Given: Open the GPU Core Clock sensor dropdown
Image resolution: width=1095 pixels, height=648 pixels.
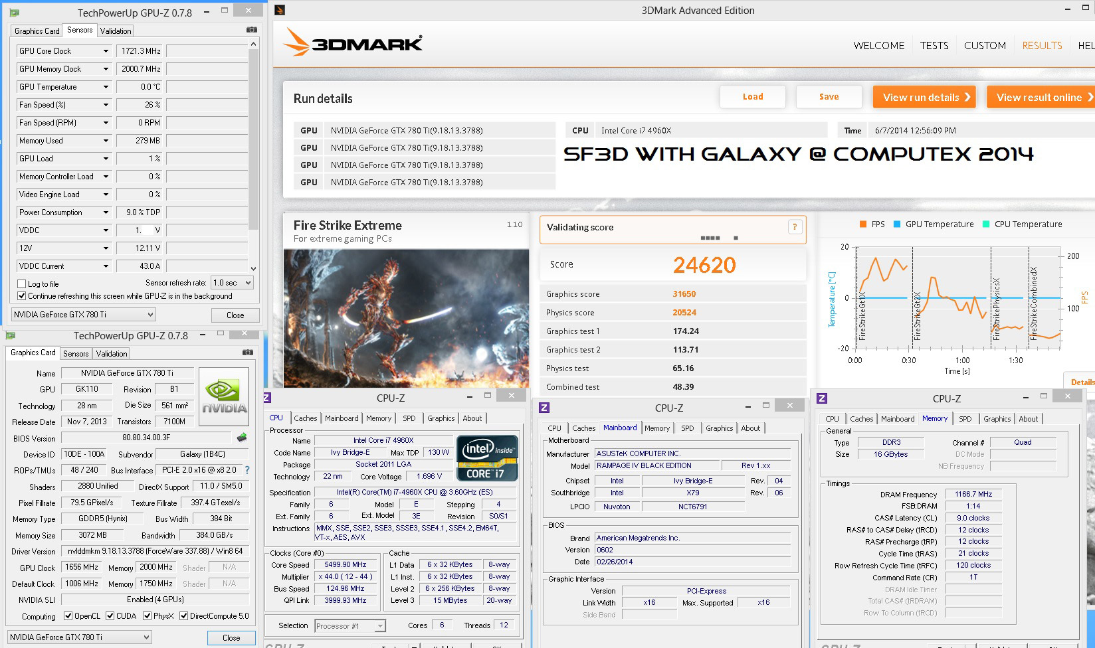Looking at the screenshot, I should point(106,51).
